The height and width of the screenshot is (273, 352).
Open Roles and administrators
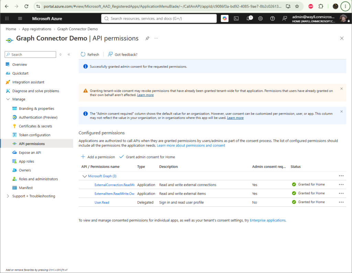tap(38, 179)
